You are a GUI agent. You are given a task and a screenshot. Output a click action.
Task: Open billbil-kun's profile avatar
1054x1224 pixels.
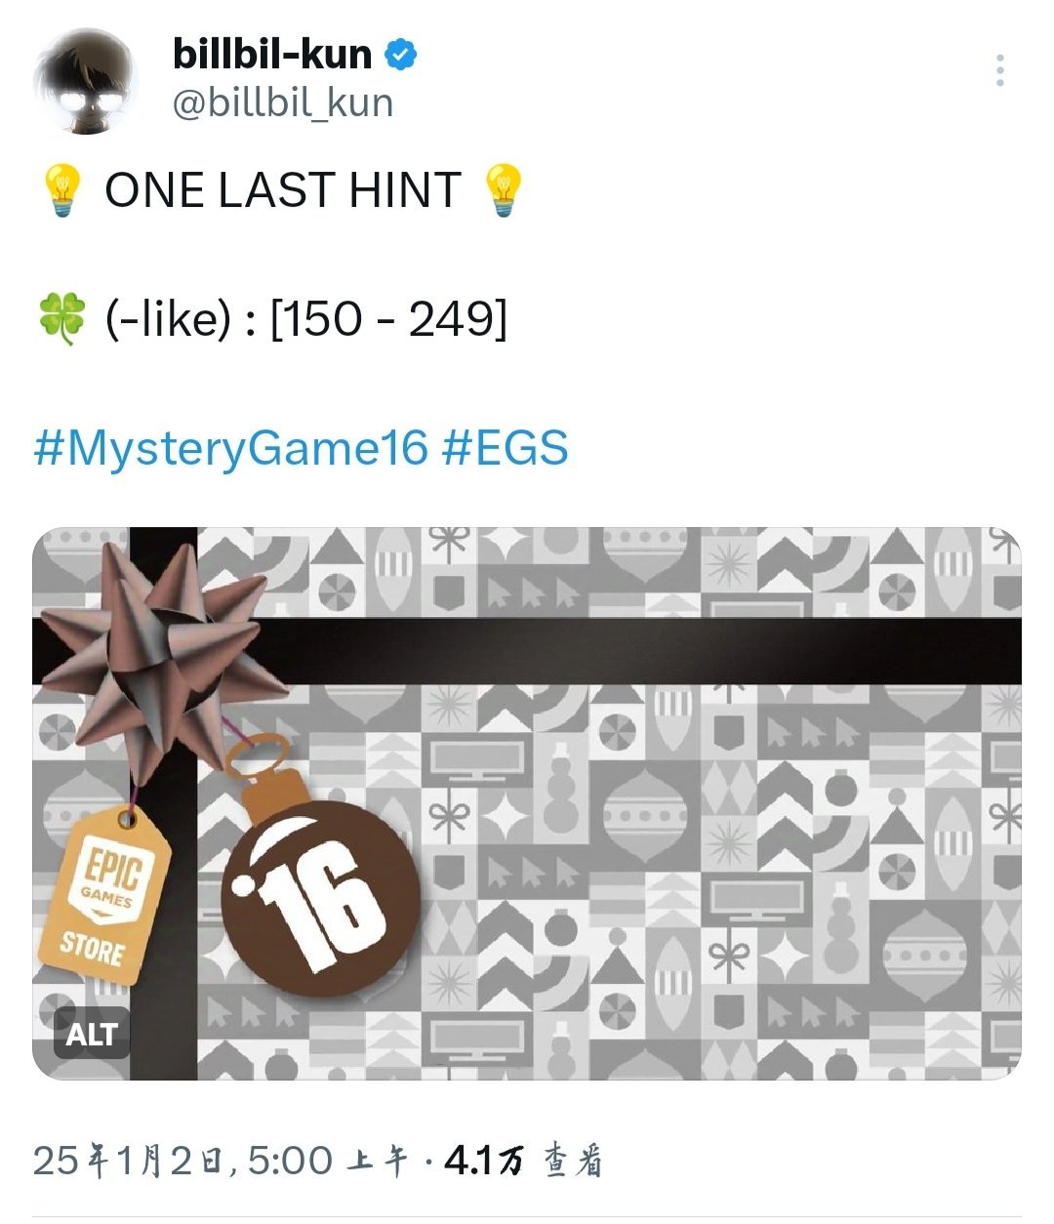tap(84, 81)
